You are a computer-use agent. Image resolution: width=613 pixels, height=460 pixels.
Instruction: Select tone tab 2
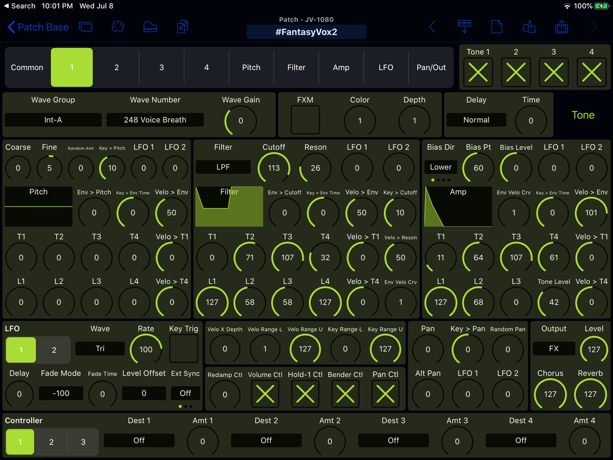click(x=116, y=67)
